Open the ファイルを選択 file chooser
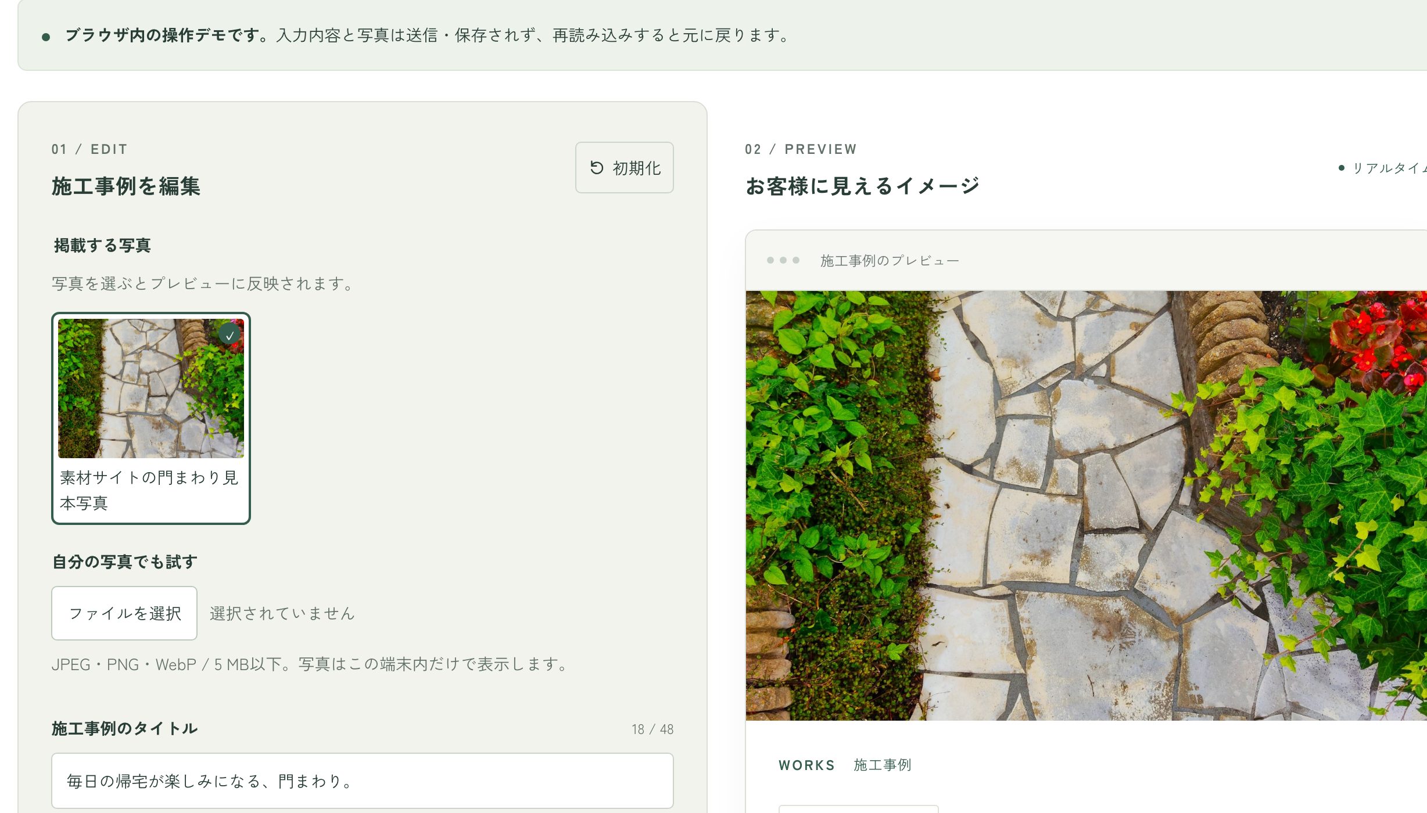 click(124, 613)
